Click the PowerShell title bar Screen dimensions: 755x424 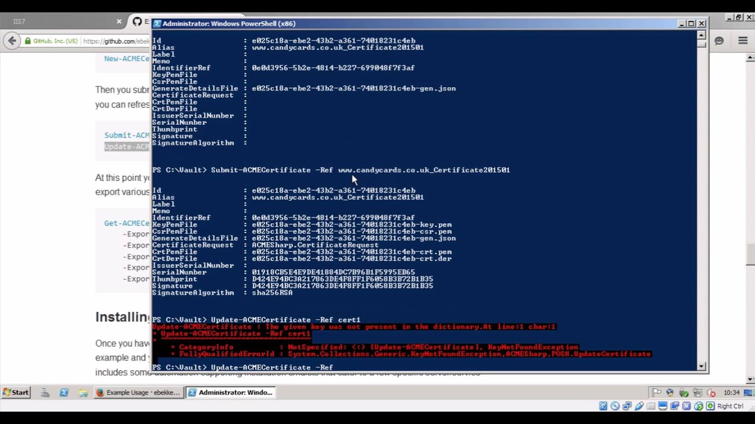click(x=413, y=24)
